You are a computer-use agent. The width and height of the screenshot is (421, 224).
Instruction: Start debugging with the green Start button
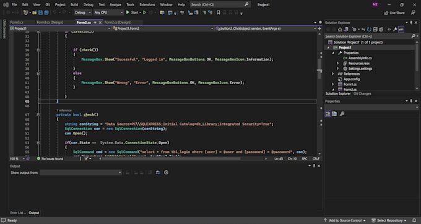click(x=134, y=12)
